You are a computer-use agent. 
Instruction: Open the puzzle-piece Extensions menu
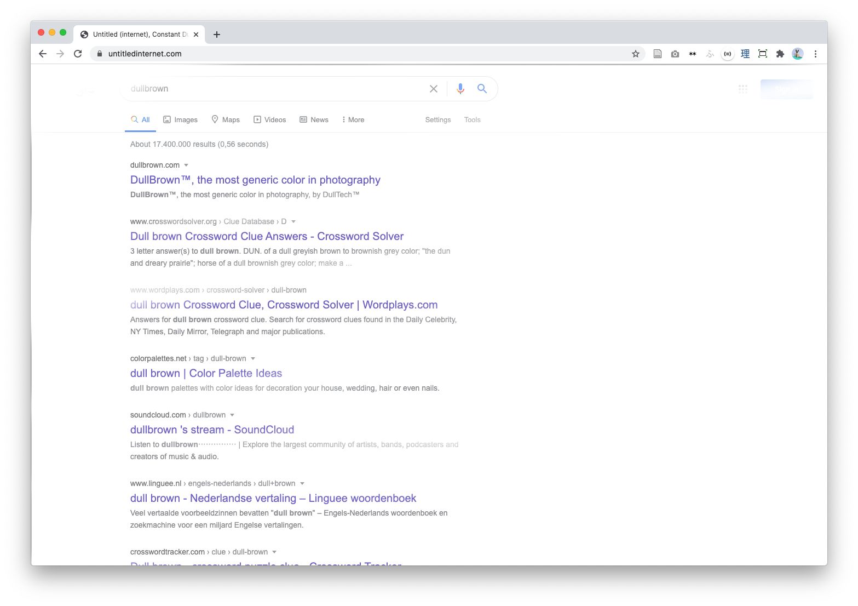coord(780,54)
